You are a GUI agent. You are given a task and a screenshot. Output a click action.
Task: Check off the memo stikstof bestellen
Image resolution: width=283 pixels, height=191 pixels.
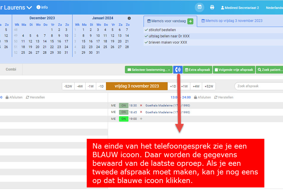pyautogui.click(x=147, y=30)
